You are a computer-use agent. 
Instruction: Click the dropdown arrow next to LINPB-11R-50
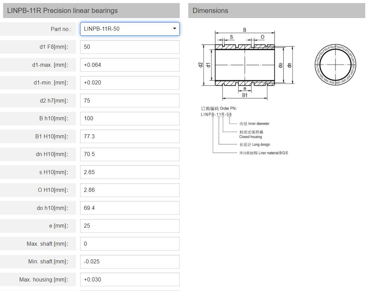pyautogui.click(x=174, y=29)
